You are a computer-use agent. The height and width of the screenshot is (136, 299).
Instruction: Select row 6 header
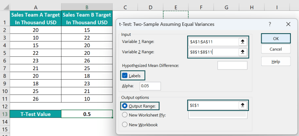point(5,61)
